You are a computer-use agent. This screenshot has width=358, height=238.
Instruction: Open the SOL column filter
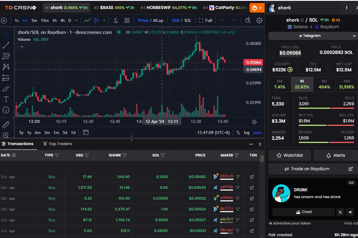pyautogui.click(x=163, y=155)
